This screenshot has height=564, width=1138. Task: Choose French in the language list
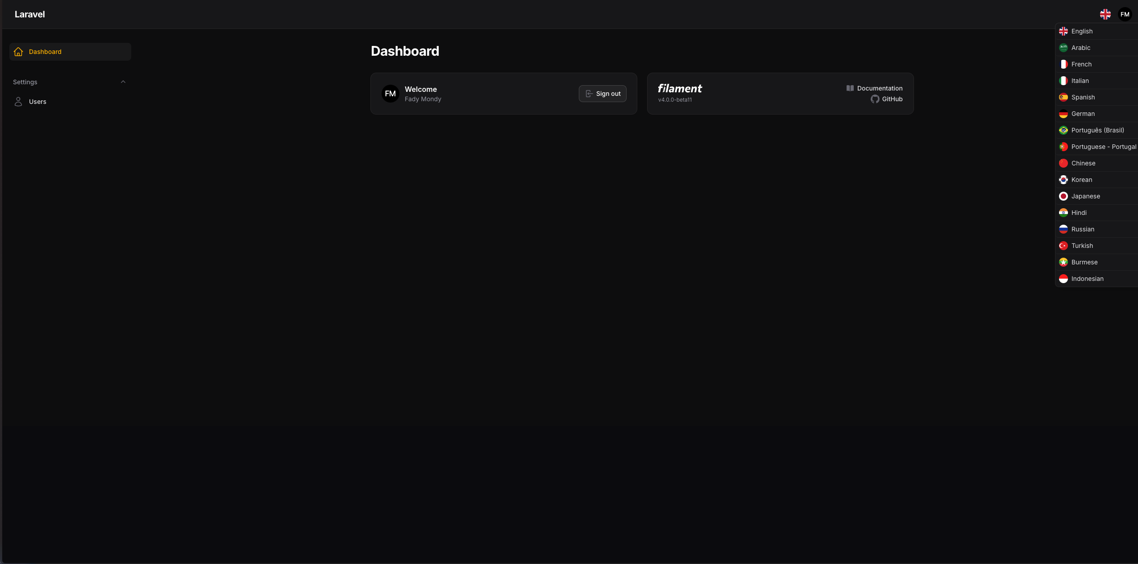click(x=1081, y=64)
